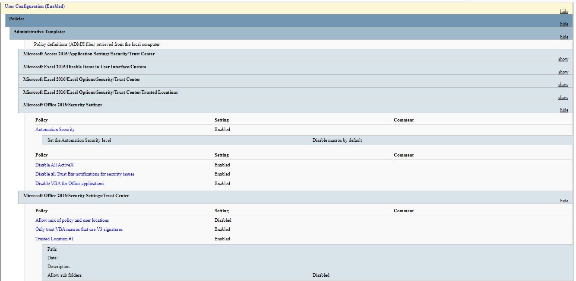Image resolution: width=576 pixels, height=281 pixels.
Task: Click Enabled setting for Automation Security
Action: coord(222,130)
